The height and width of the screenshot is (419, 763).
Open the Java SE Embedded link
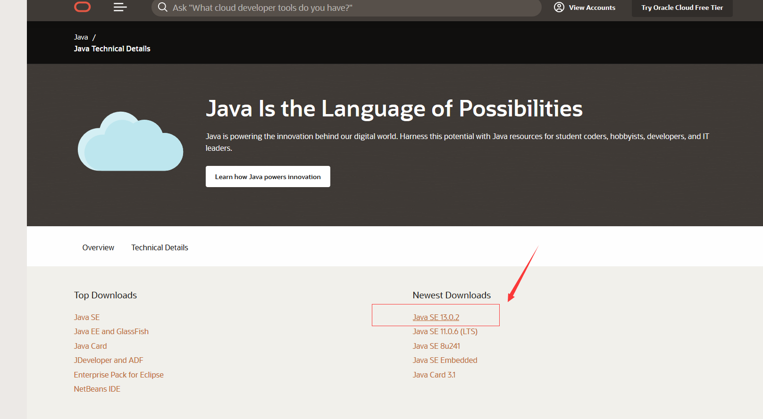[x=445, y=360]
